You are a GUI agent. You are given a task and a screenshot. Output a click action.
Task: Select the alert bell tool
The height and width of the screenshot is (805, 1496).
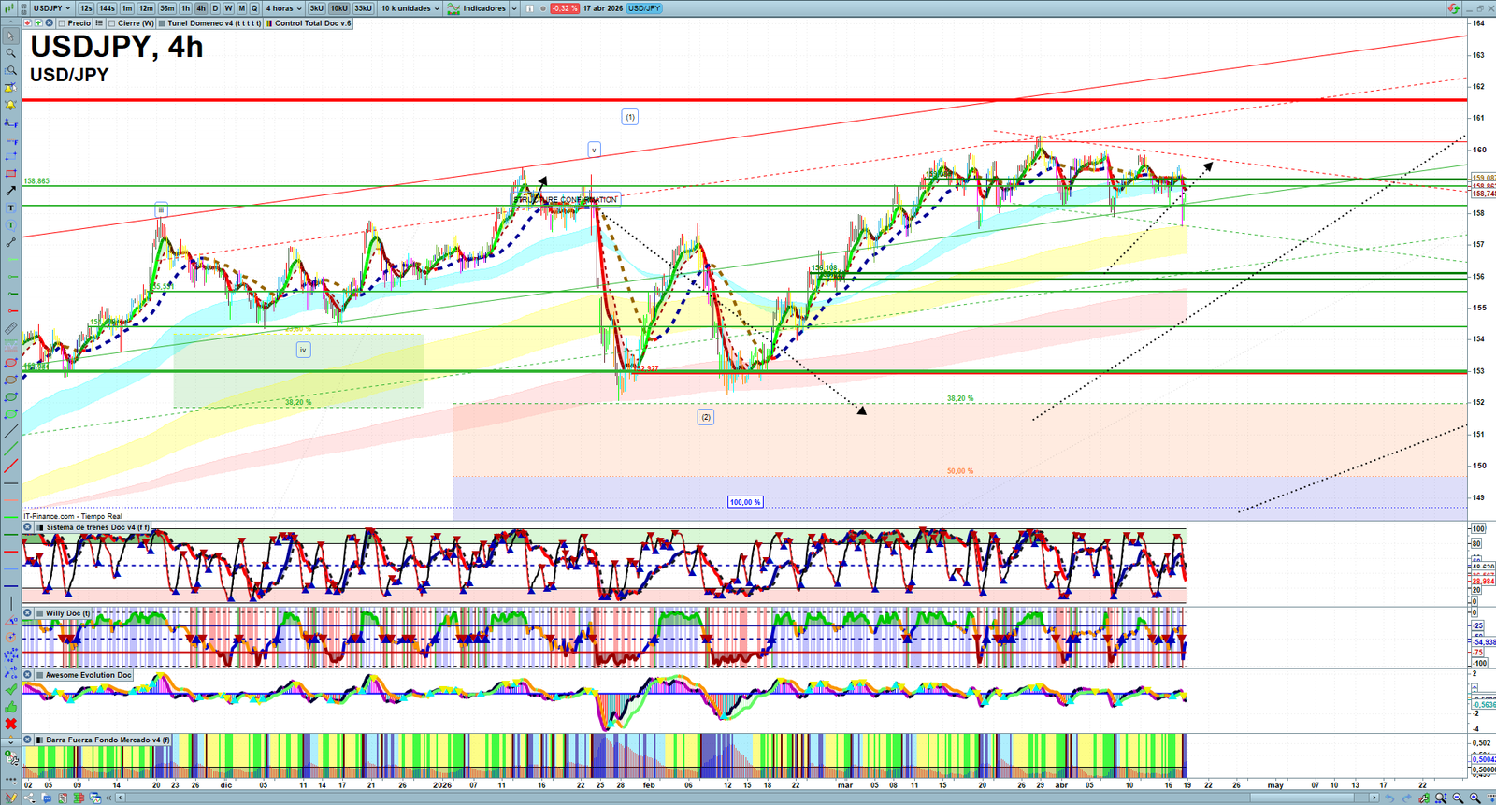11,105
